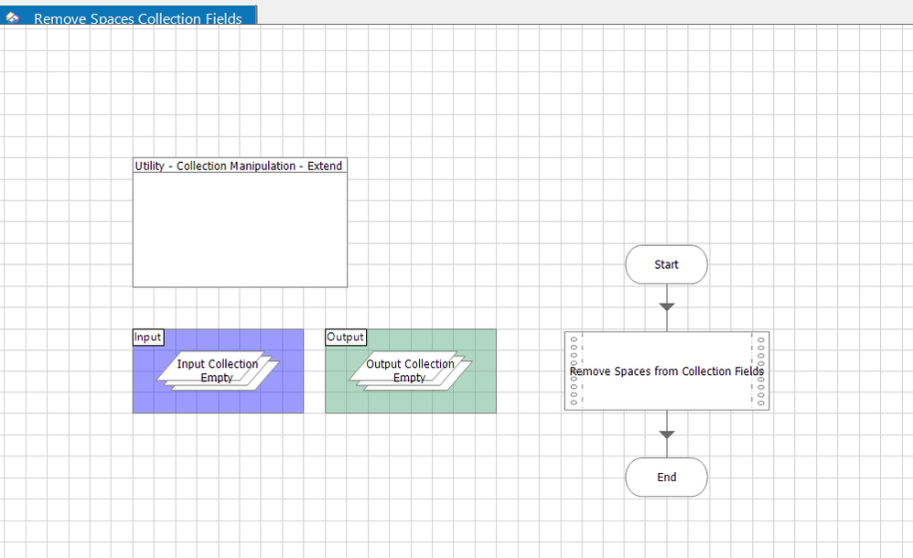Select the Remove Spaces from Collection Fields stage
The height and width of the screenshot is (558, 913).
666,371
